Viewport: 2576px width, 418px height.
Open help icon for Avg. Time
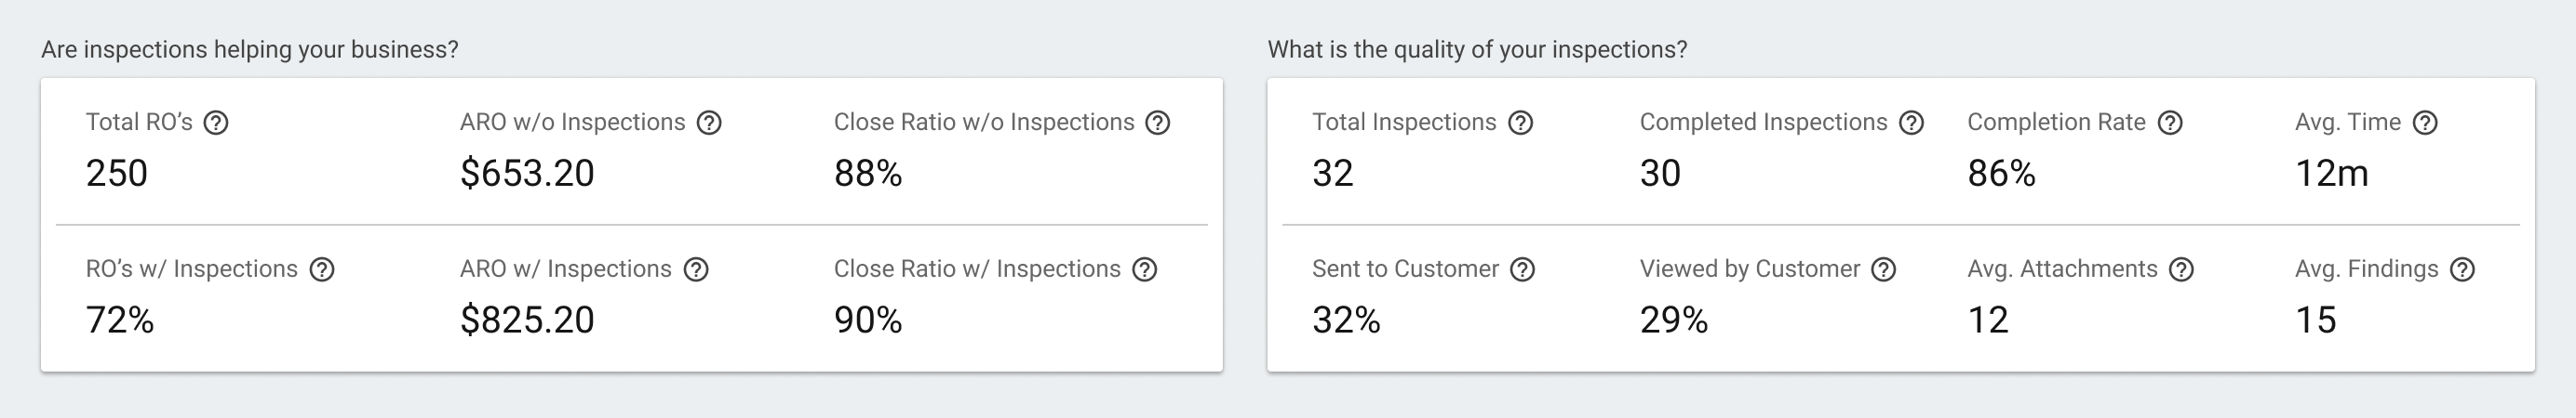2425,123
